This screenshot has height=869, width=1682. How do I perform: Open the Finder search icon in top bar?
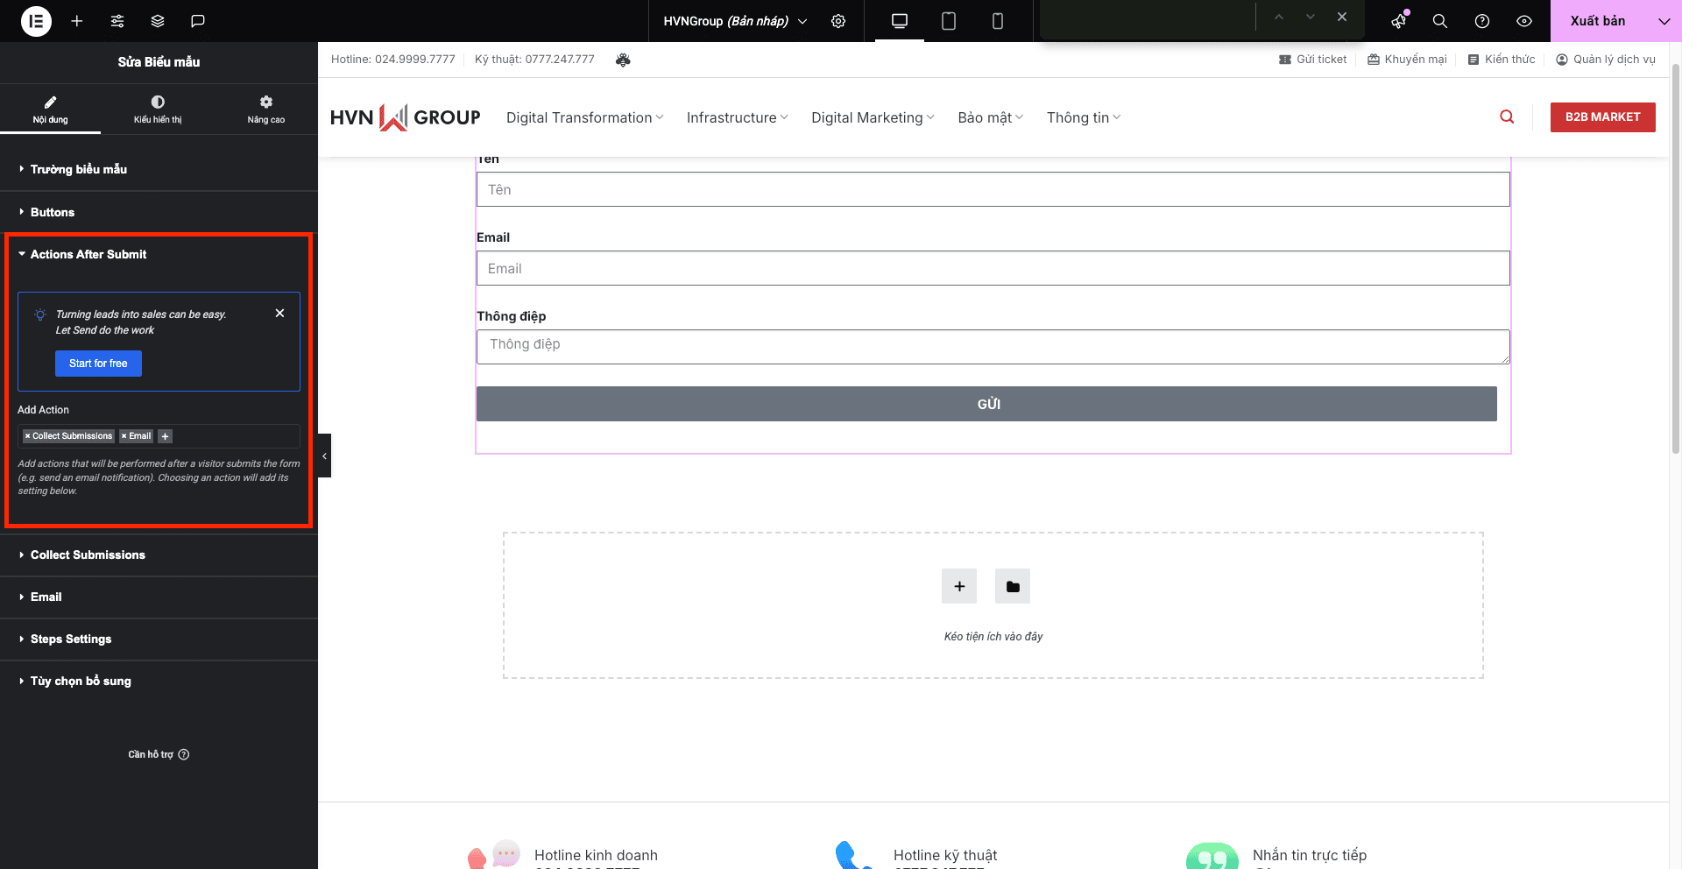pos(1439,21)
